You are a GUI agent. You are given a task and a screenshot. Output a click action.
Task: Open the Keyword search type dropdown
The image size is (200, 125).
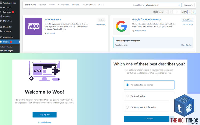pos(189,5)
